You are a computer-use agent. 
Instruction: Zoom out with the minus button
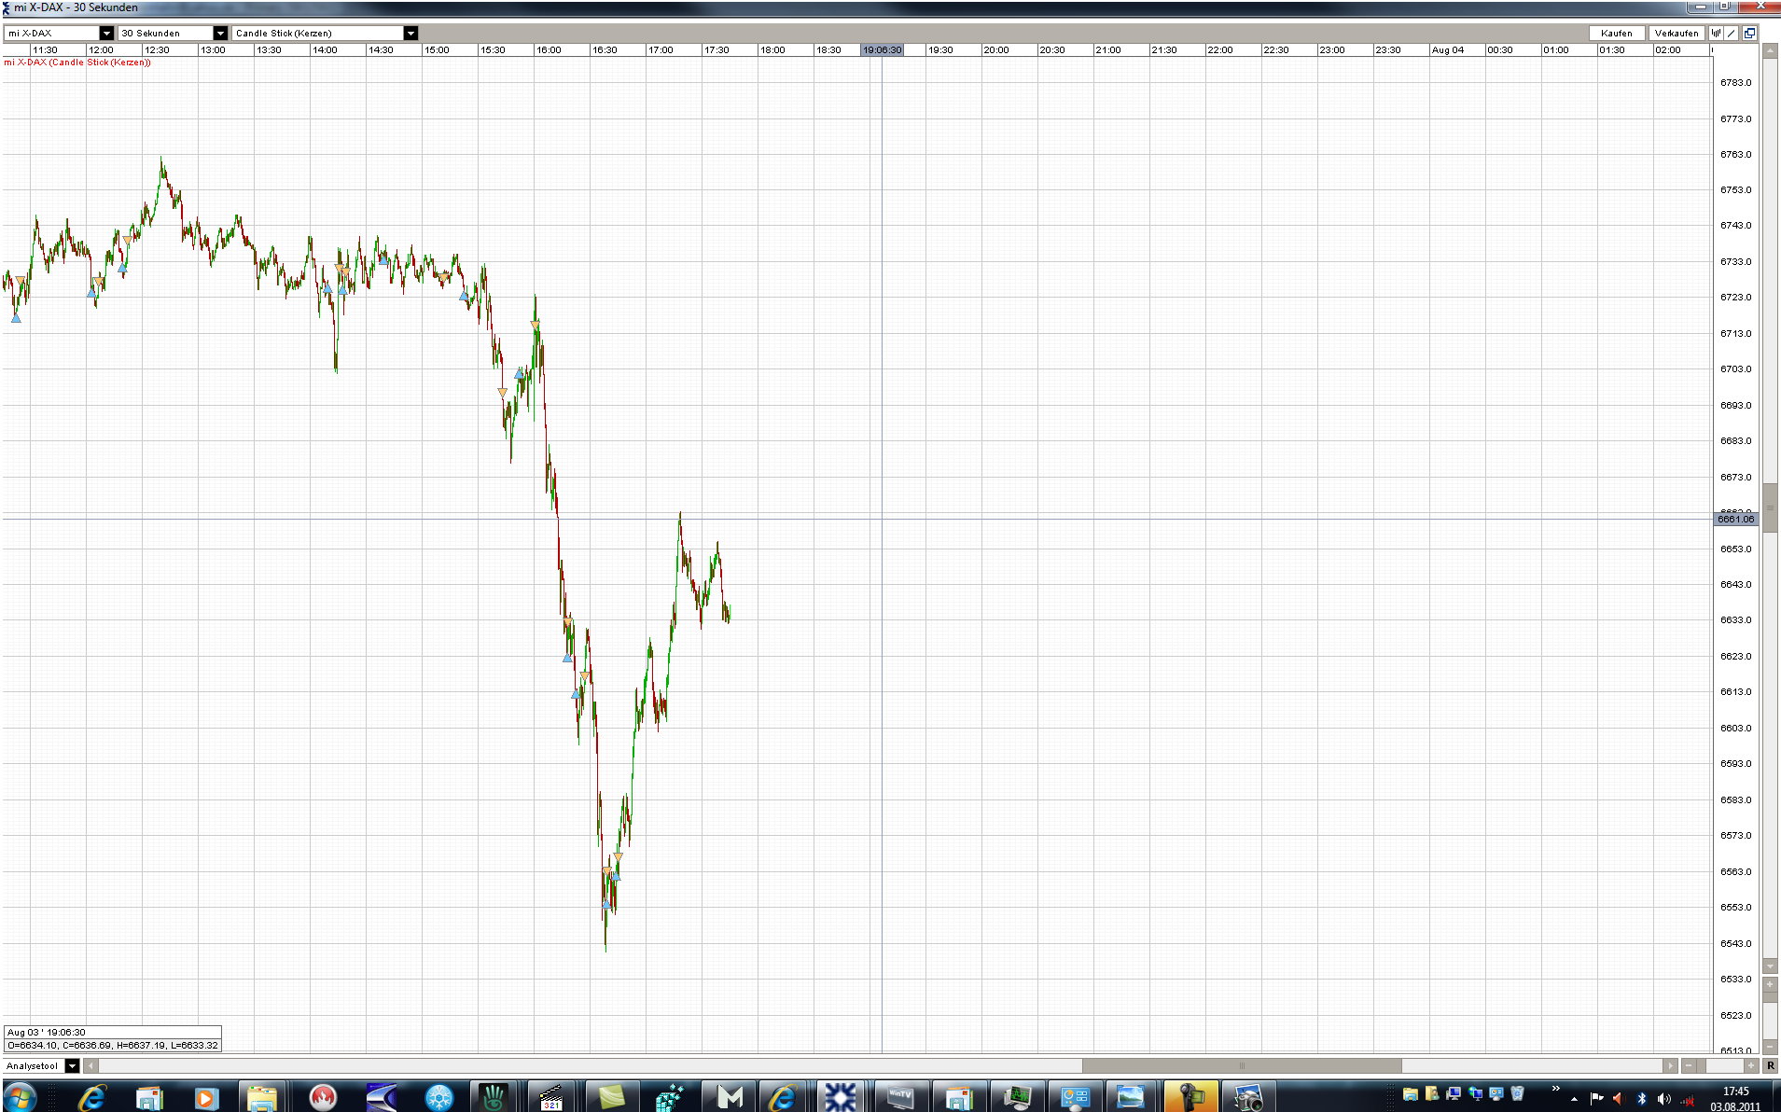1689,1065
